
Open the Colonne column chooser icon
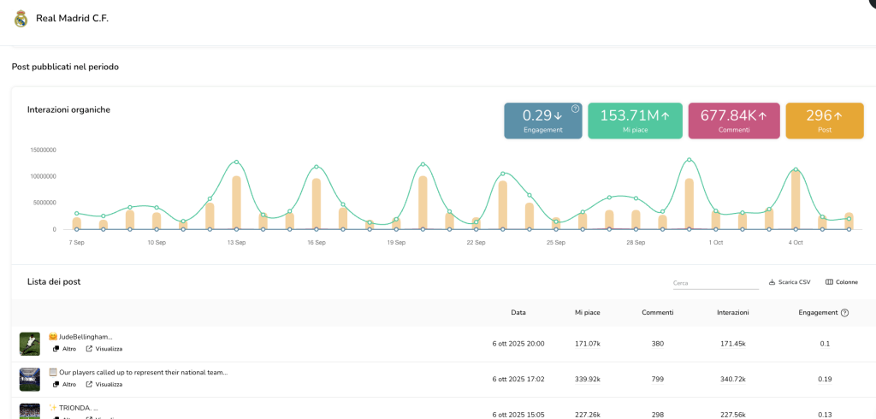pos(828,282)
